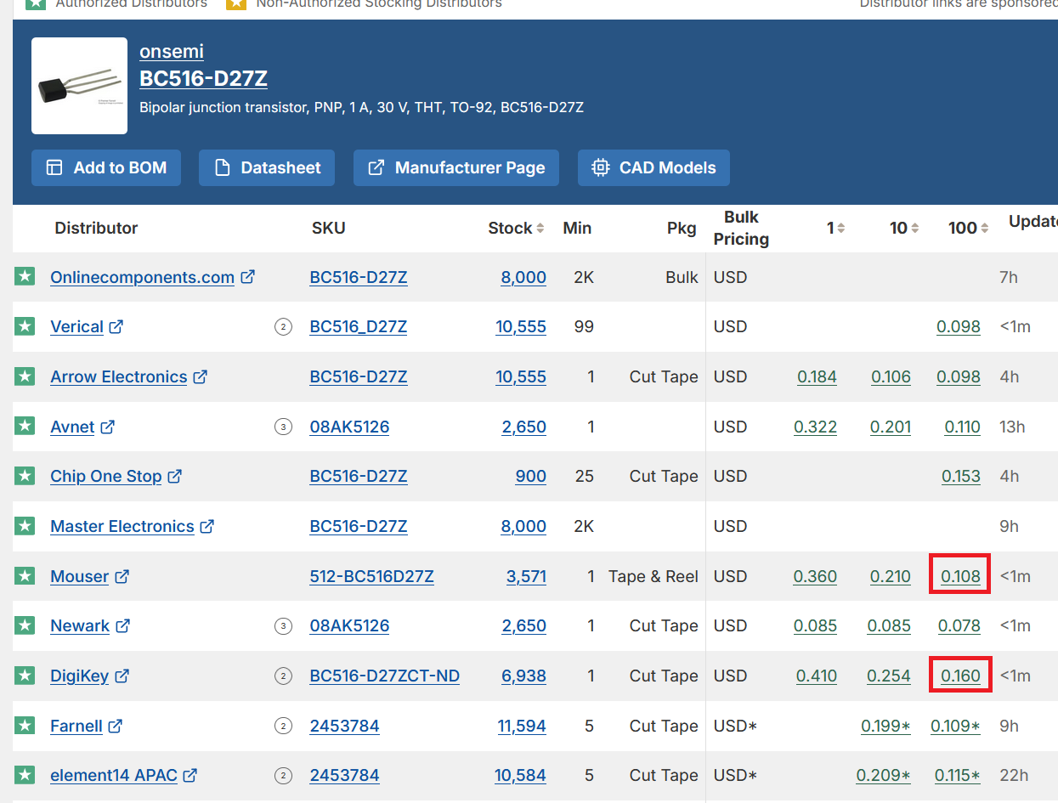Click DigiKey 100-quantity price 0.160
1058x803 pixels.
click(x=960, y=676)
